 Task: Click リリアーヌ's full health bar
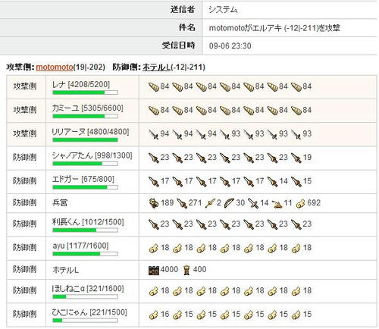(x=85, y=140)
